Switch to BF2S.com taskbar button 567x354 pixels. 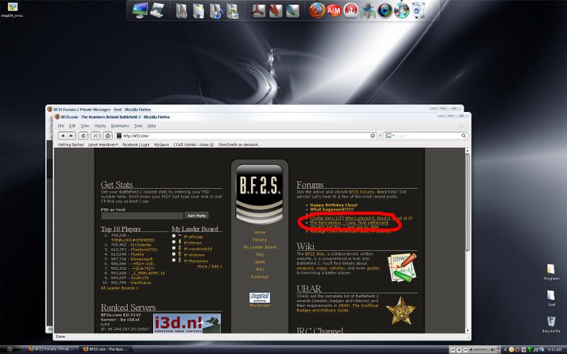pos(106,349)
